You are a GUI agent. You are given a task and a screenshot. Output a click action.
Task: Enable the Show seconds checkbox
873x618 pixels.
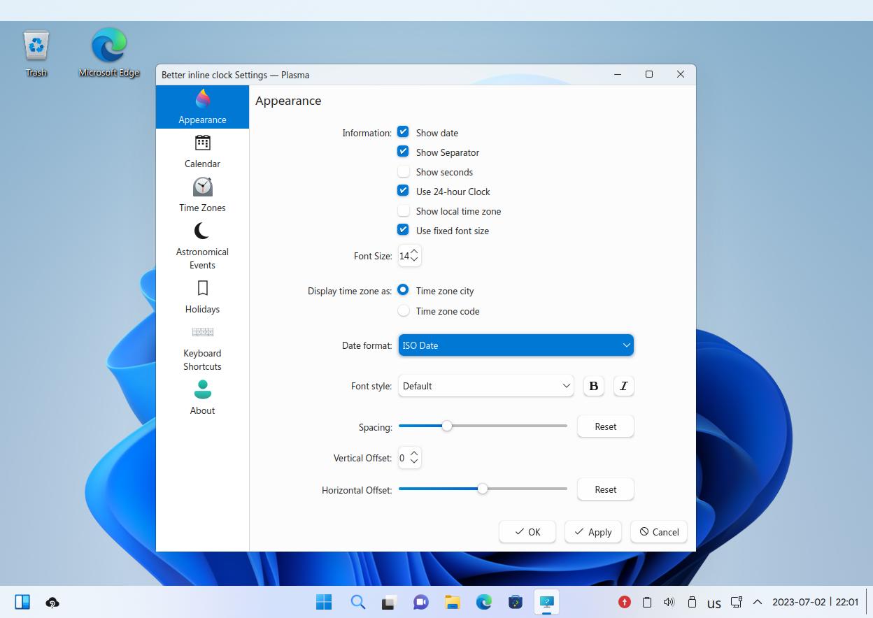coord(404,171)
